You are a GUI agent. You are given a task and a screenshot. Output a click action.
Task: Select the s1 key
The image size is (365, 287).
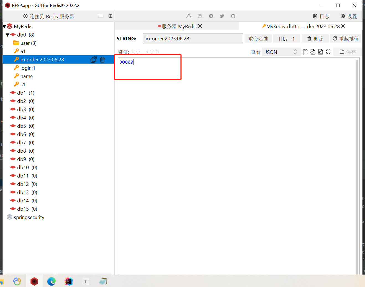point(20,85)
